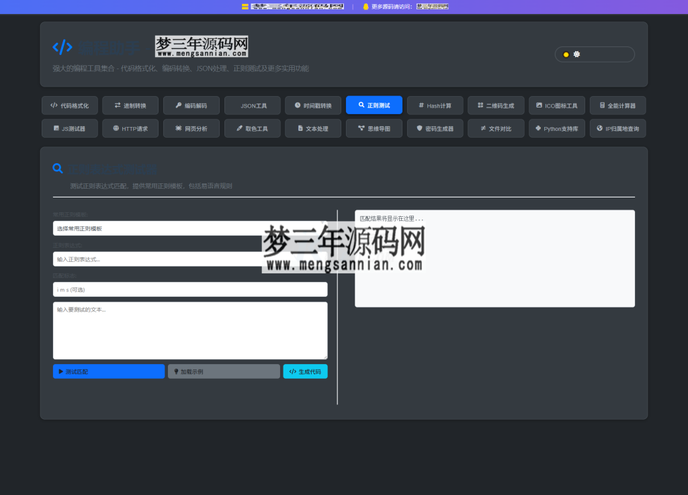Switch to the 代码格式化 tab
Screen dimensions: 688x495
(69, 105)
